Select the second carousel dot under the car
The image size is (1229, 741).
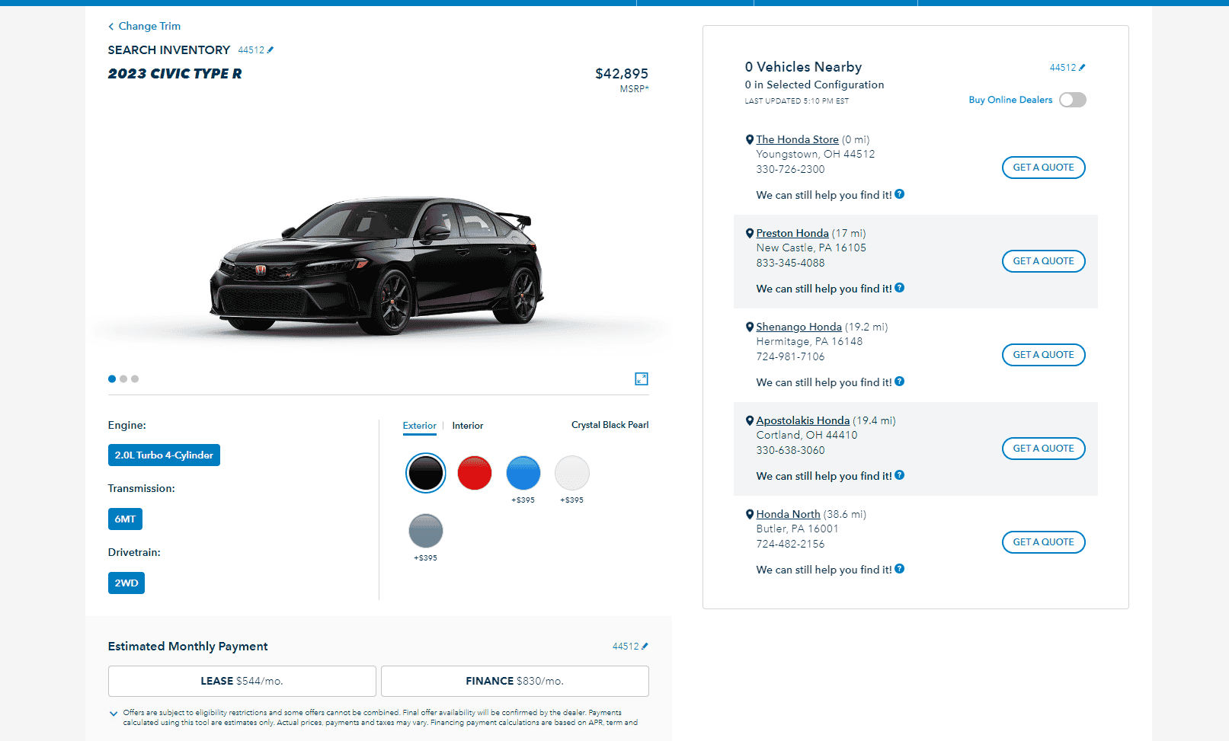click(x=123, y=378)
